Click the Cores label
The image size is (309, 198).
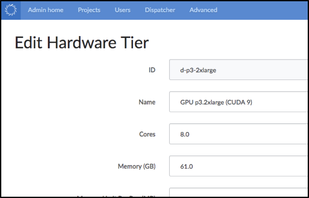(x=147, y=134)
